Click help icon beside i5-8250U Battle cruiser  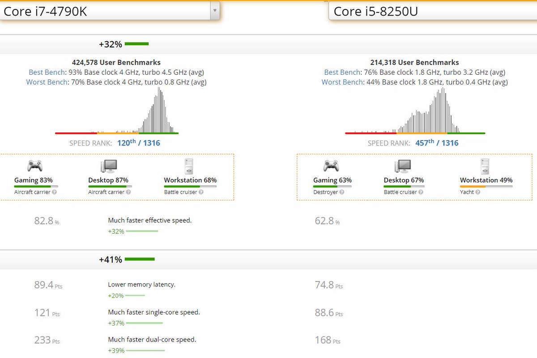coord(421,192)
